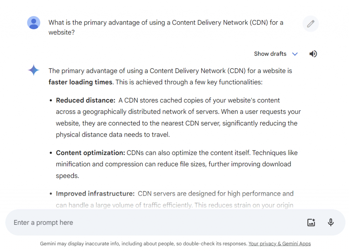Activate the microphone for voice input
Image resolution: width=349 pixels, height=251 pixels.
click(x=331, y=223)
